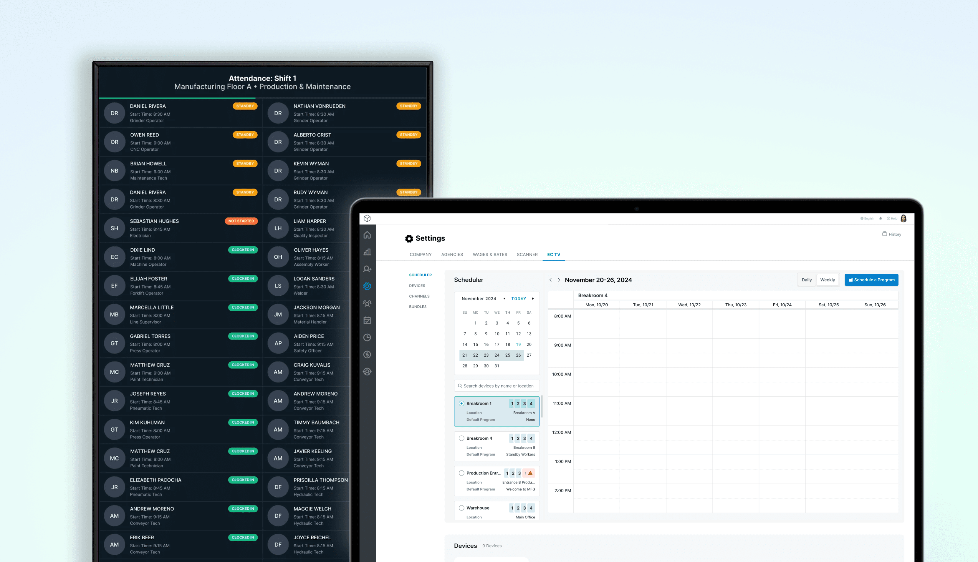Click the group of people sidebar icon
The image size is (978, 562).
point(367,303)
